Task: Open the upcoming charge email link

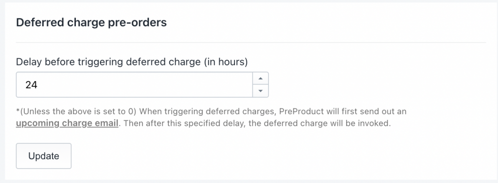Action: point(67,123)
